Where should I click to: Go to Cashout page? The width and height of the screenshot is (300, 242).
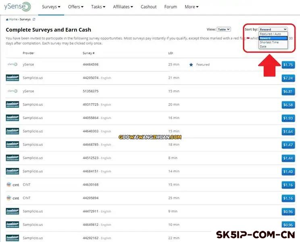point(148,7)
